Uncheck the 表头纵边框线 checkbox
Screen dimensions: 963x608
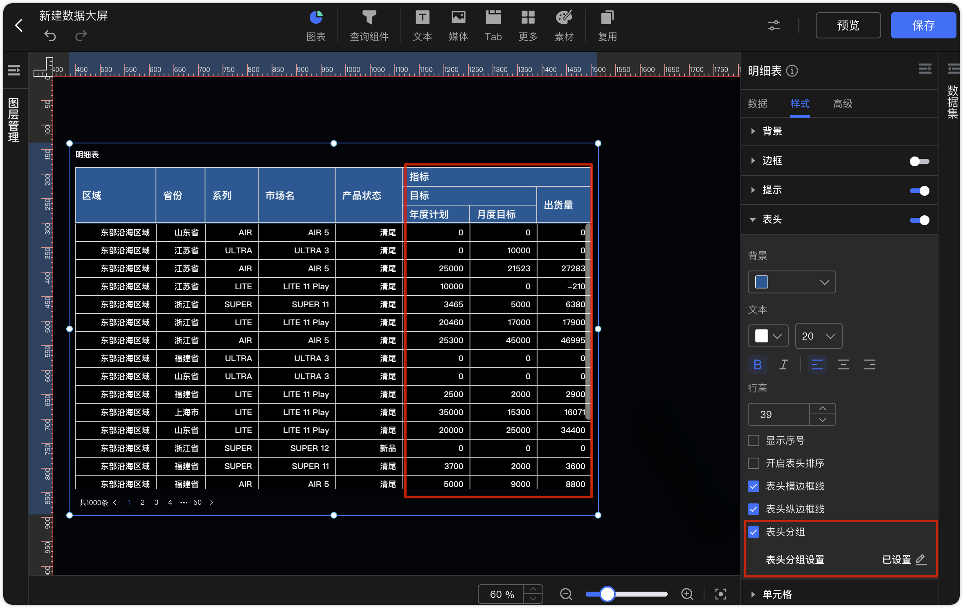(753, 509)
